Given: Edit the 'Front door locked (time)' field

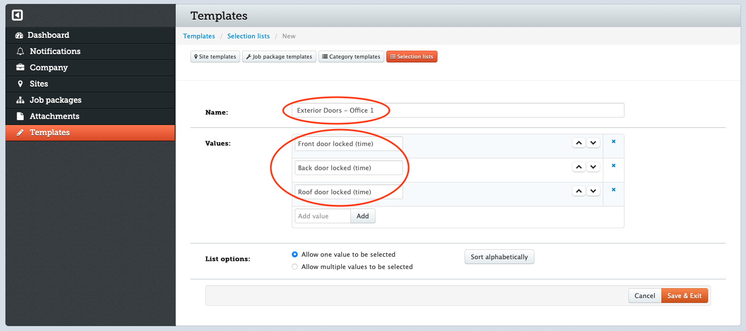Looking at the screenshot, I should [349, 144].
